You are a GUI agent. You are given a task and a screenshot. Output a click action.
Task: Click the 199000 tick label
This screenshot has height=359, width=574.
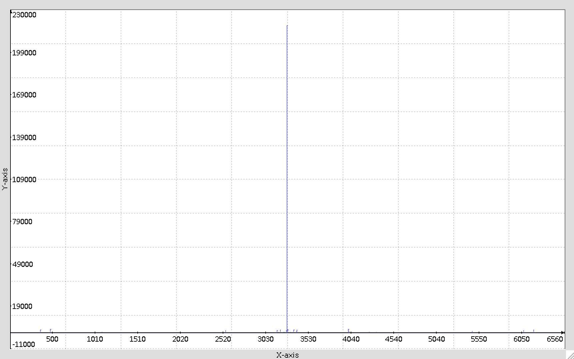(x=24, y=53)
